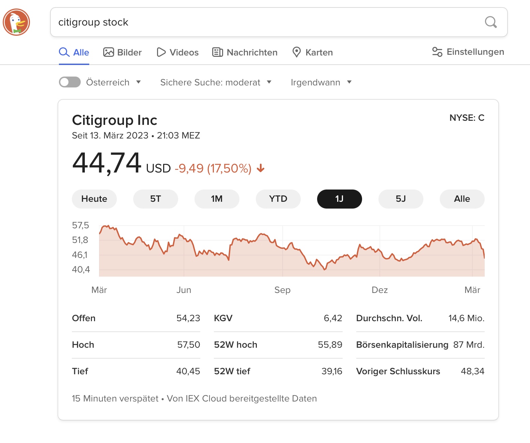The height and width of the screenshot is (443, 530).
Task: Open the Karten results tab
Action: (x=312, y=52)
